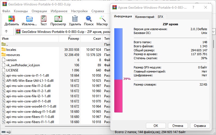Select the resources folder in file list

(13, 55)
